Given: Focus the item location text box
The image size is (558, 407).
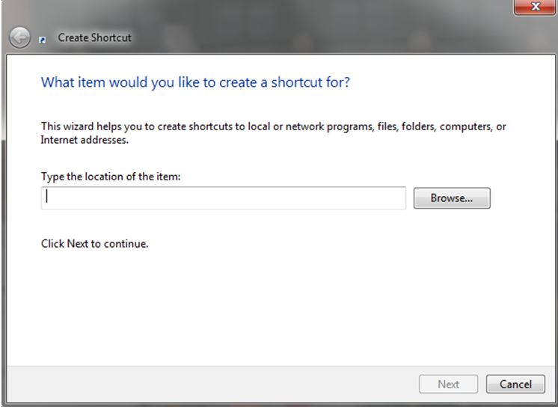Looking at the screenshot, I should coord(223,198).
